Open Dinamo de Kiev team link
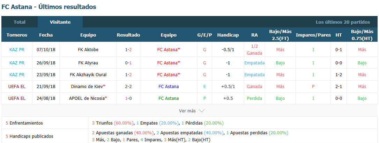 (88, 87)
